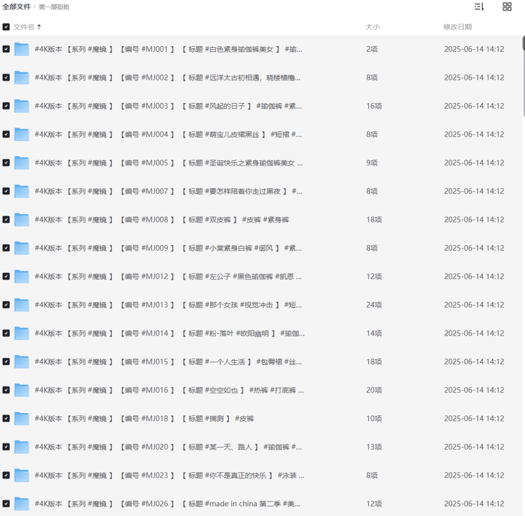Open the MJ012 folder name link
The image size is (525, 516).
pyautogui.click(x=168, y=276)
